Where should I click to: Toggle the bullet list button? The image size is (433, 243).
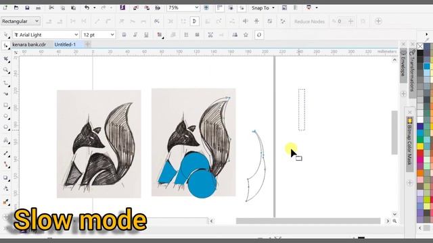[x=186, y=34]
